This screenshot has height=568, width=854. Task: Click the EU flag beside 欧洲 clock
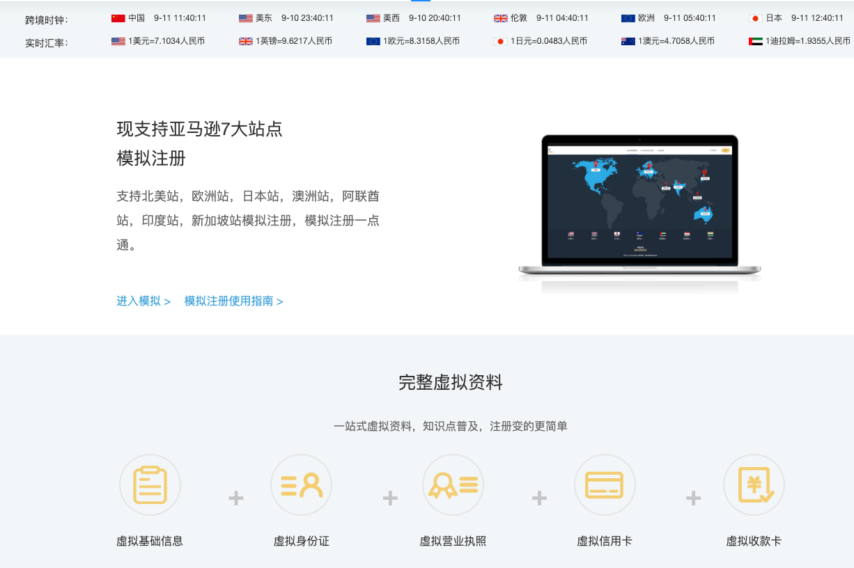pos(628,18)
